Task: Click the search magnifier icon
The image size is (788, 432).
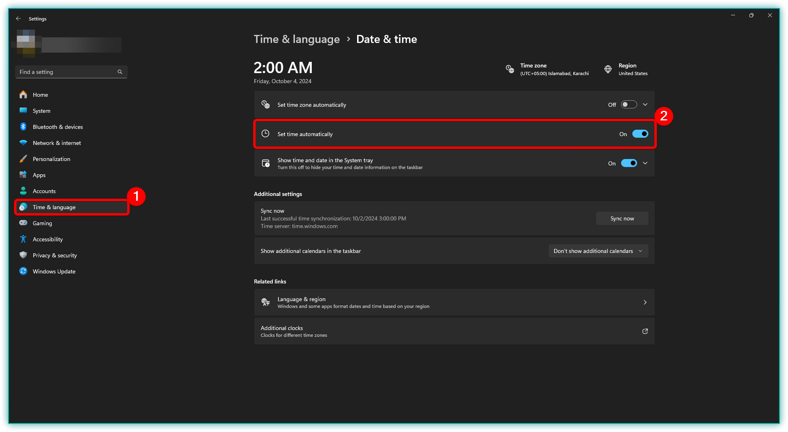Action: point(120,72)
